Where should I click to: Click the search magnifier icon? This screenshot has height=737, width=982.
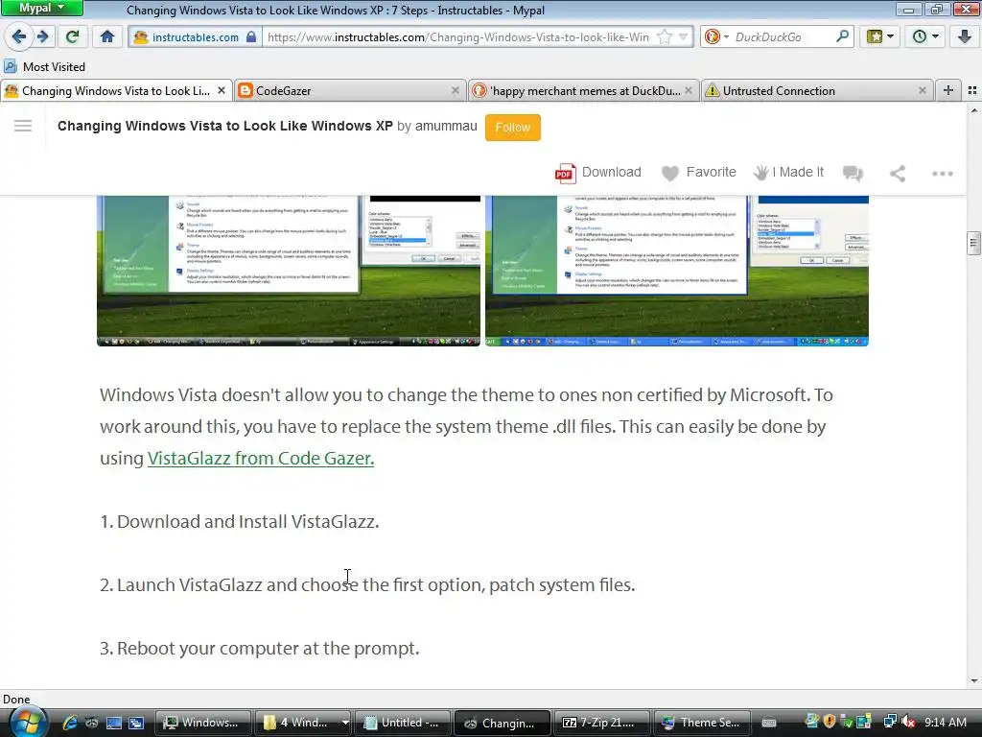tap(842, 36)
